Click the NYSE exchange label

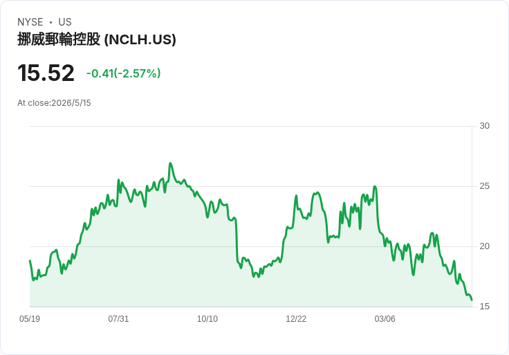tap(30, 22)
